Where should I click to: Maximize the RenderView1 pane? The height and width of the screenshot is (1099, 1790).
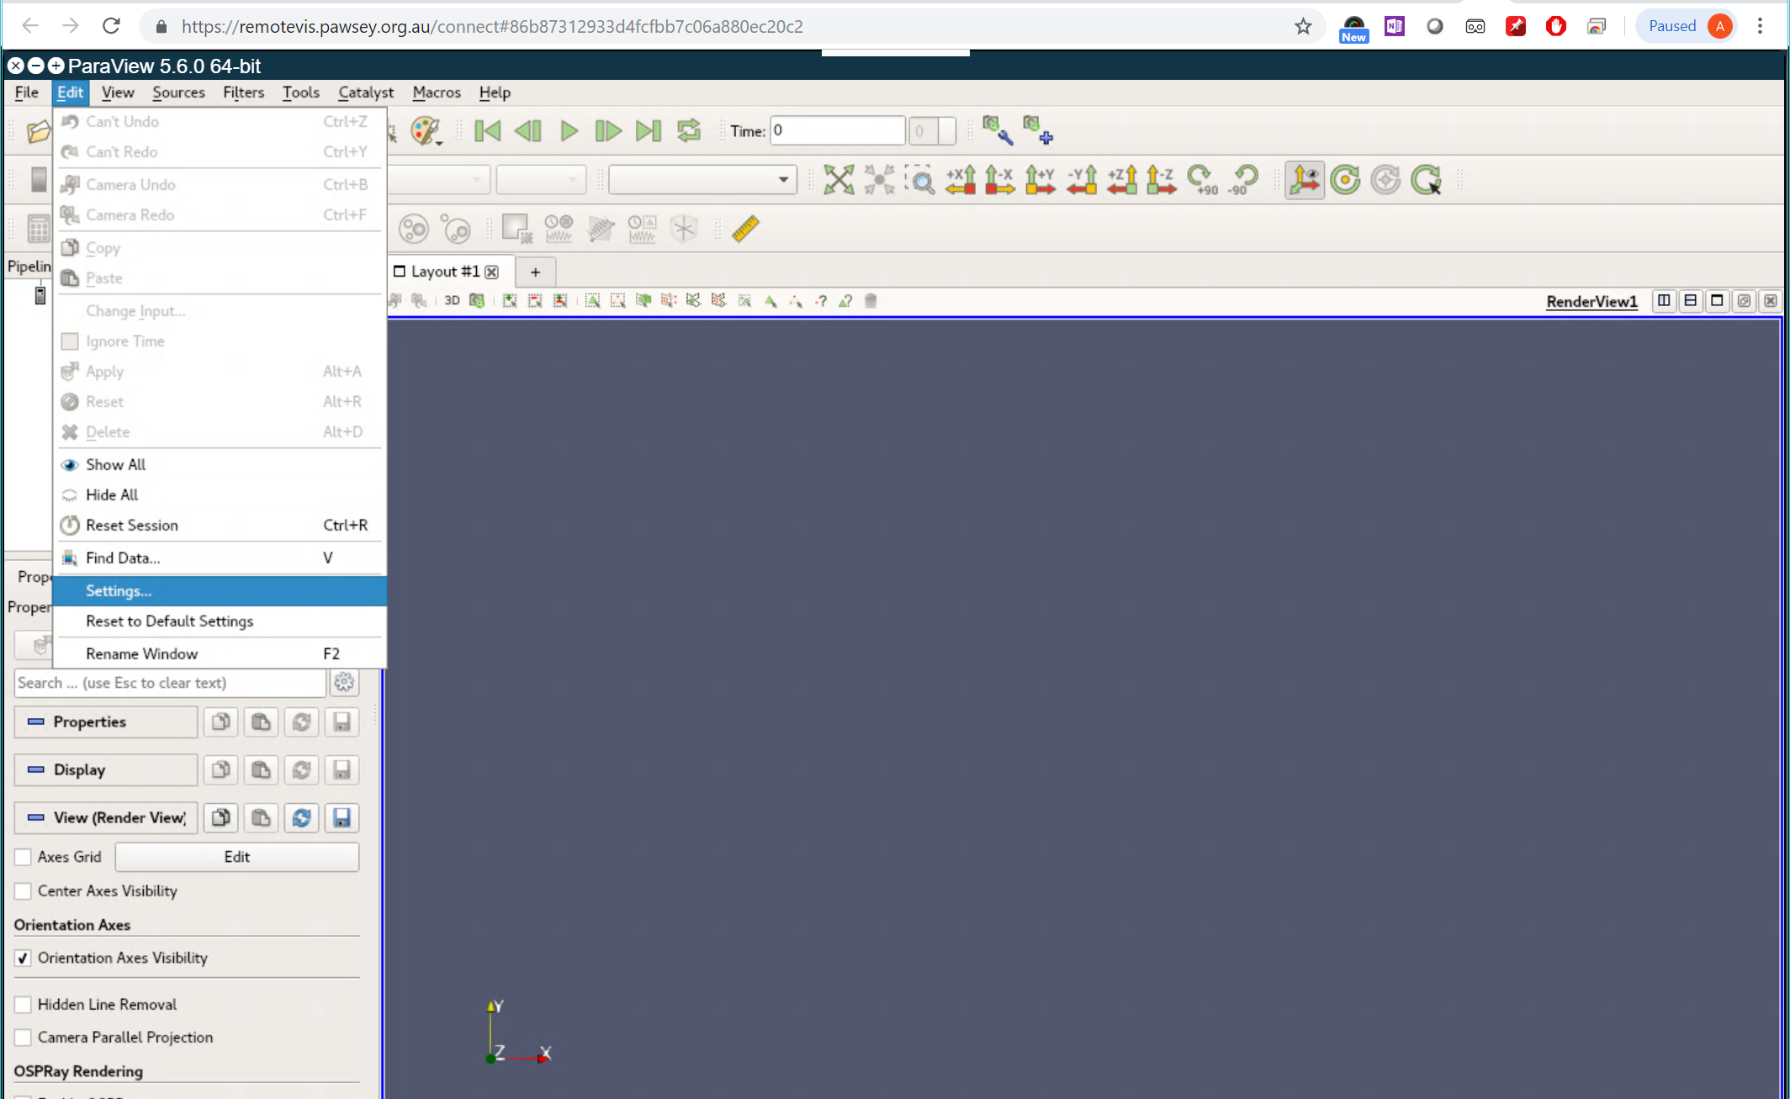[x=1718, y=300]
